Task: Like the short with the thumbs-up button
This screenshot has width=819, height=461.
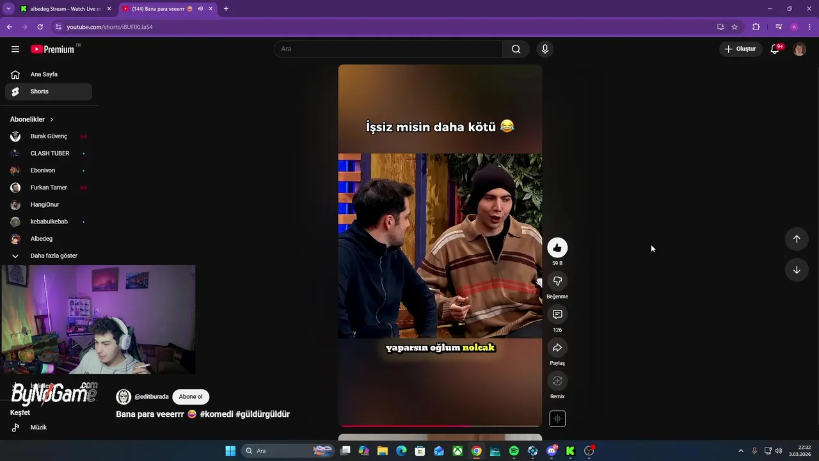Action: 557,248
